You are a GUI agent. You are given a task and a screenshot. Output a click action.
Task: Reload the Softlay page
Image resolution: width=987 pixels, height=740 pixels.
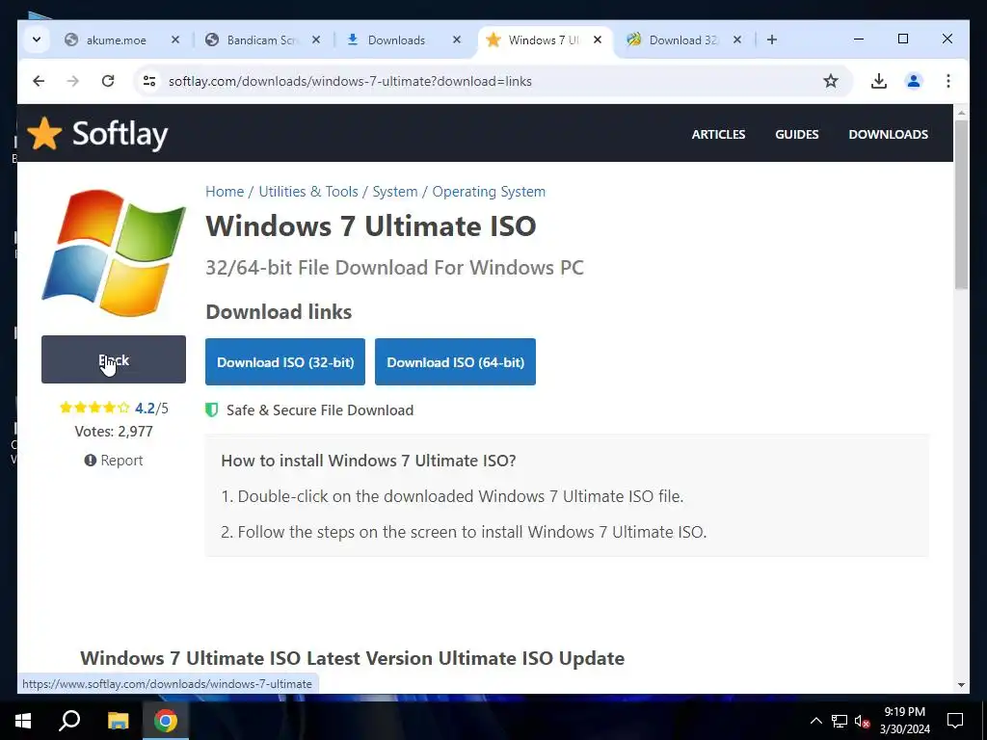coord(108,81)
